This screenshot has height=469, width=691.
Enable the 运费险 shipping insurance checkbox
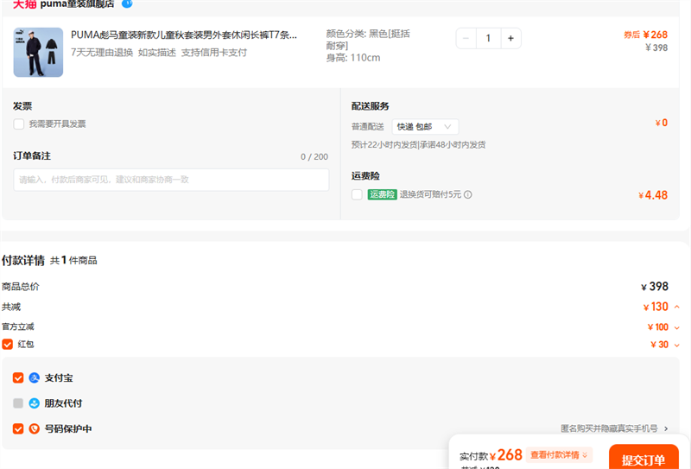357,194
